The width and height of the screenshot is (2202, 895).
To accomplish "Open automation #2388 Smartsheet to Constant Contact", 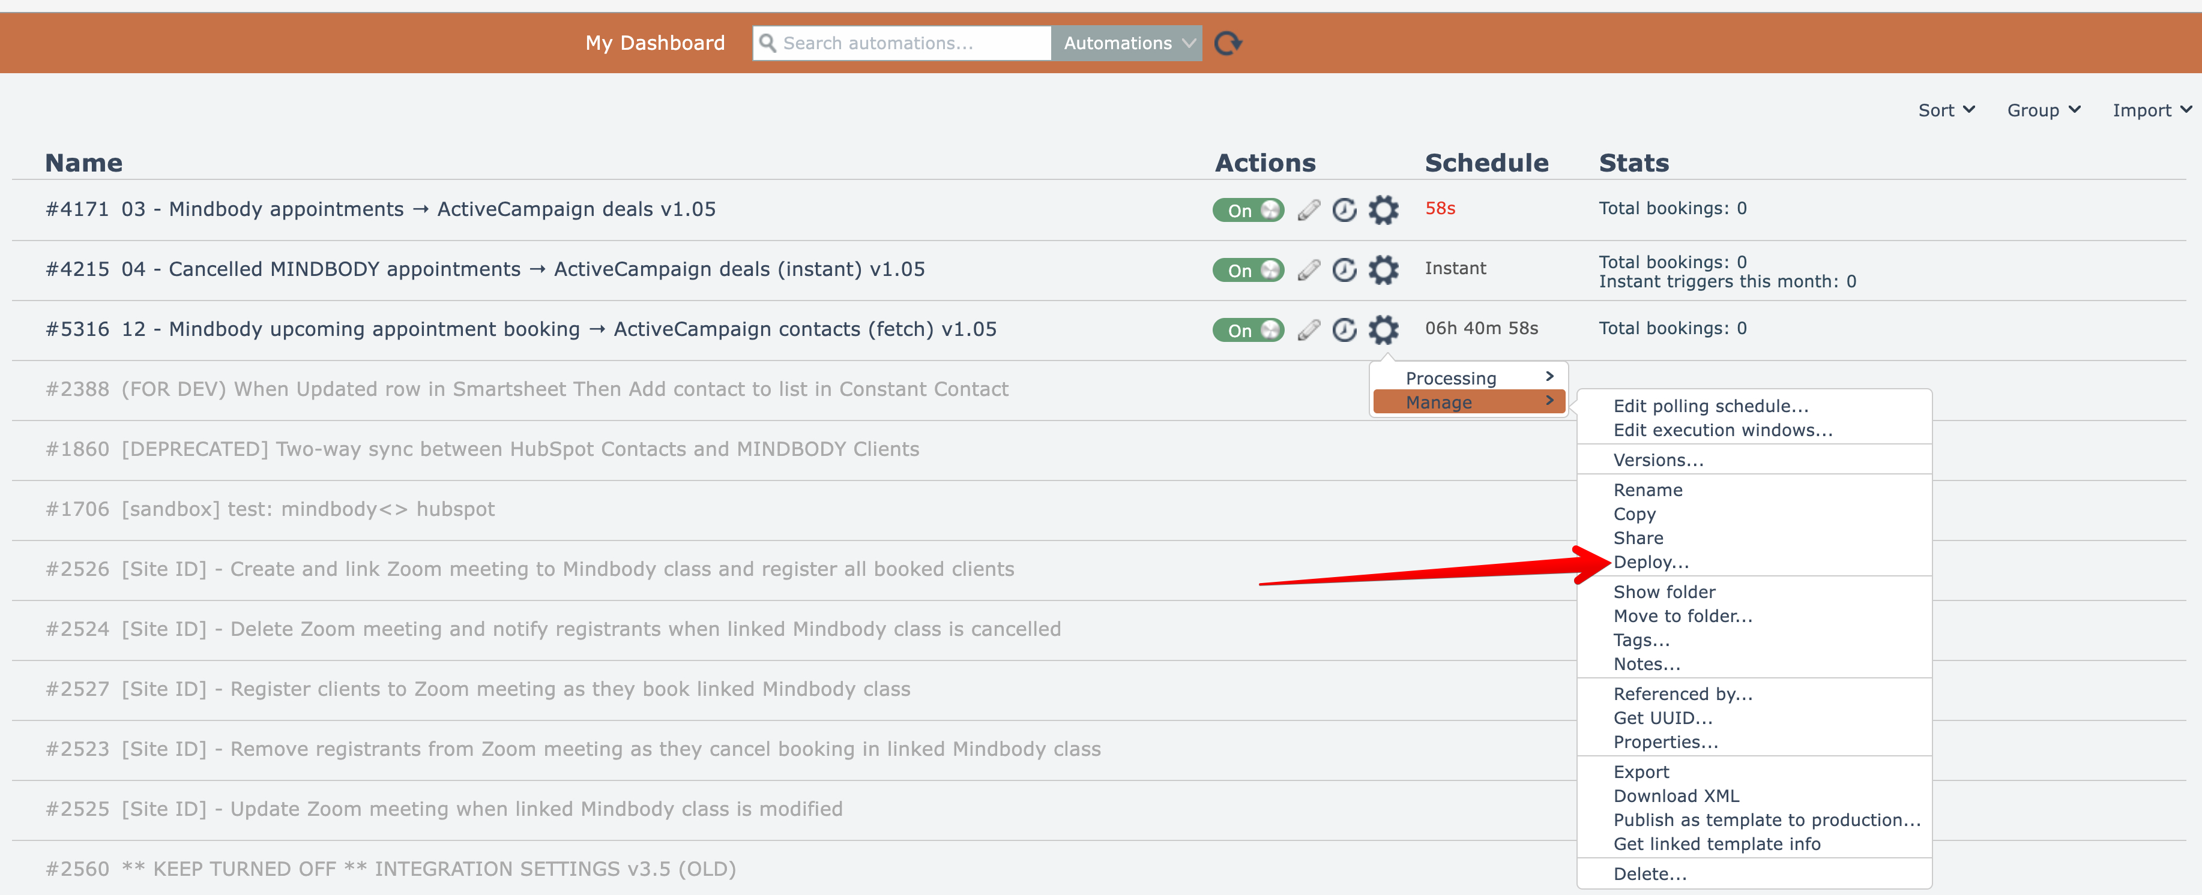I will [x=564, y=389].
